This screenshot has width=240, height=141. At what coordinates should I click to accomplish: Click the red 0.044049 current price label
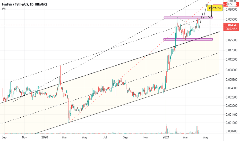pos(232,25)
